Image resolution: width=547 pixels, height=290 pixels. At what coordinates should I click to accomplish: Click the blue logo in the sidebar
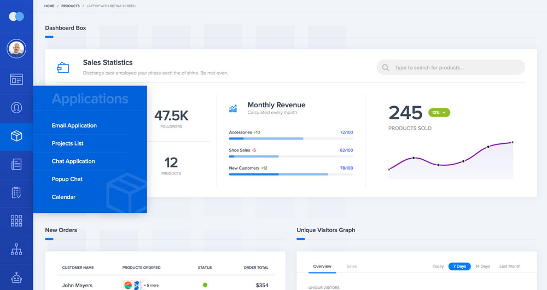16,16
